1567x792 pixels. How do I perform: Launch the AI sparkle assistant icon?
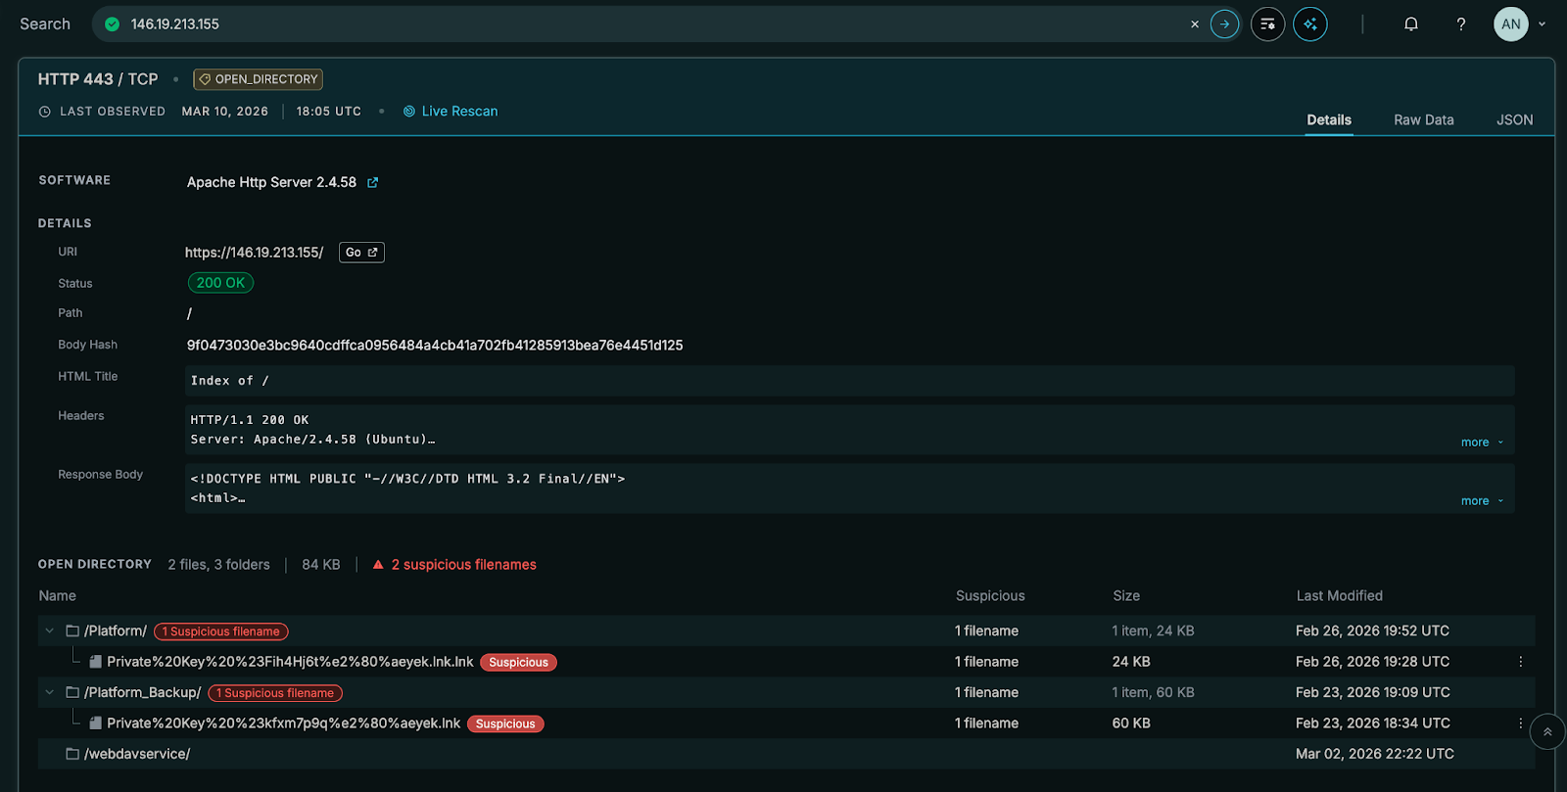[x=1310, y=24]
